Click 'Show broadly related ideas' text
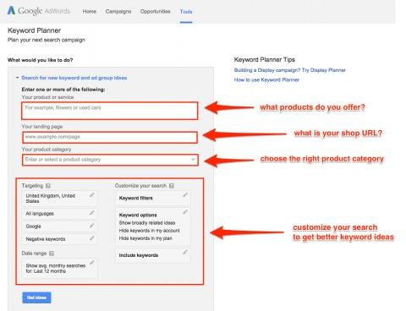The width and height of the screenshot is (406, 311). (147, 223)
